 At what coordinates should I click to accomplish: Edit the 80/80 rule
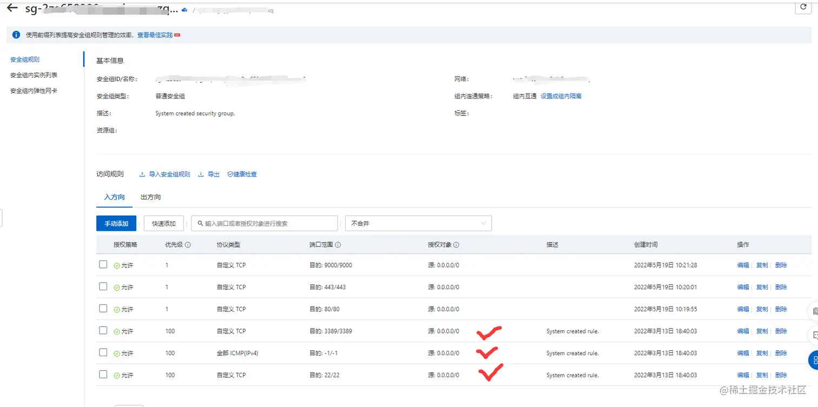pos(743,309)
